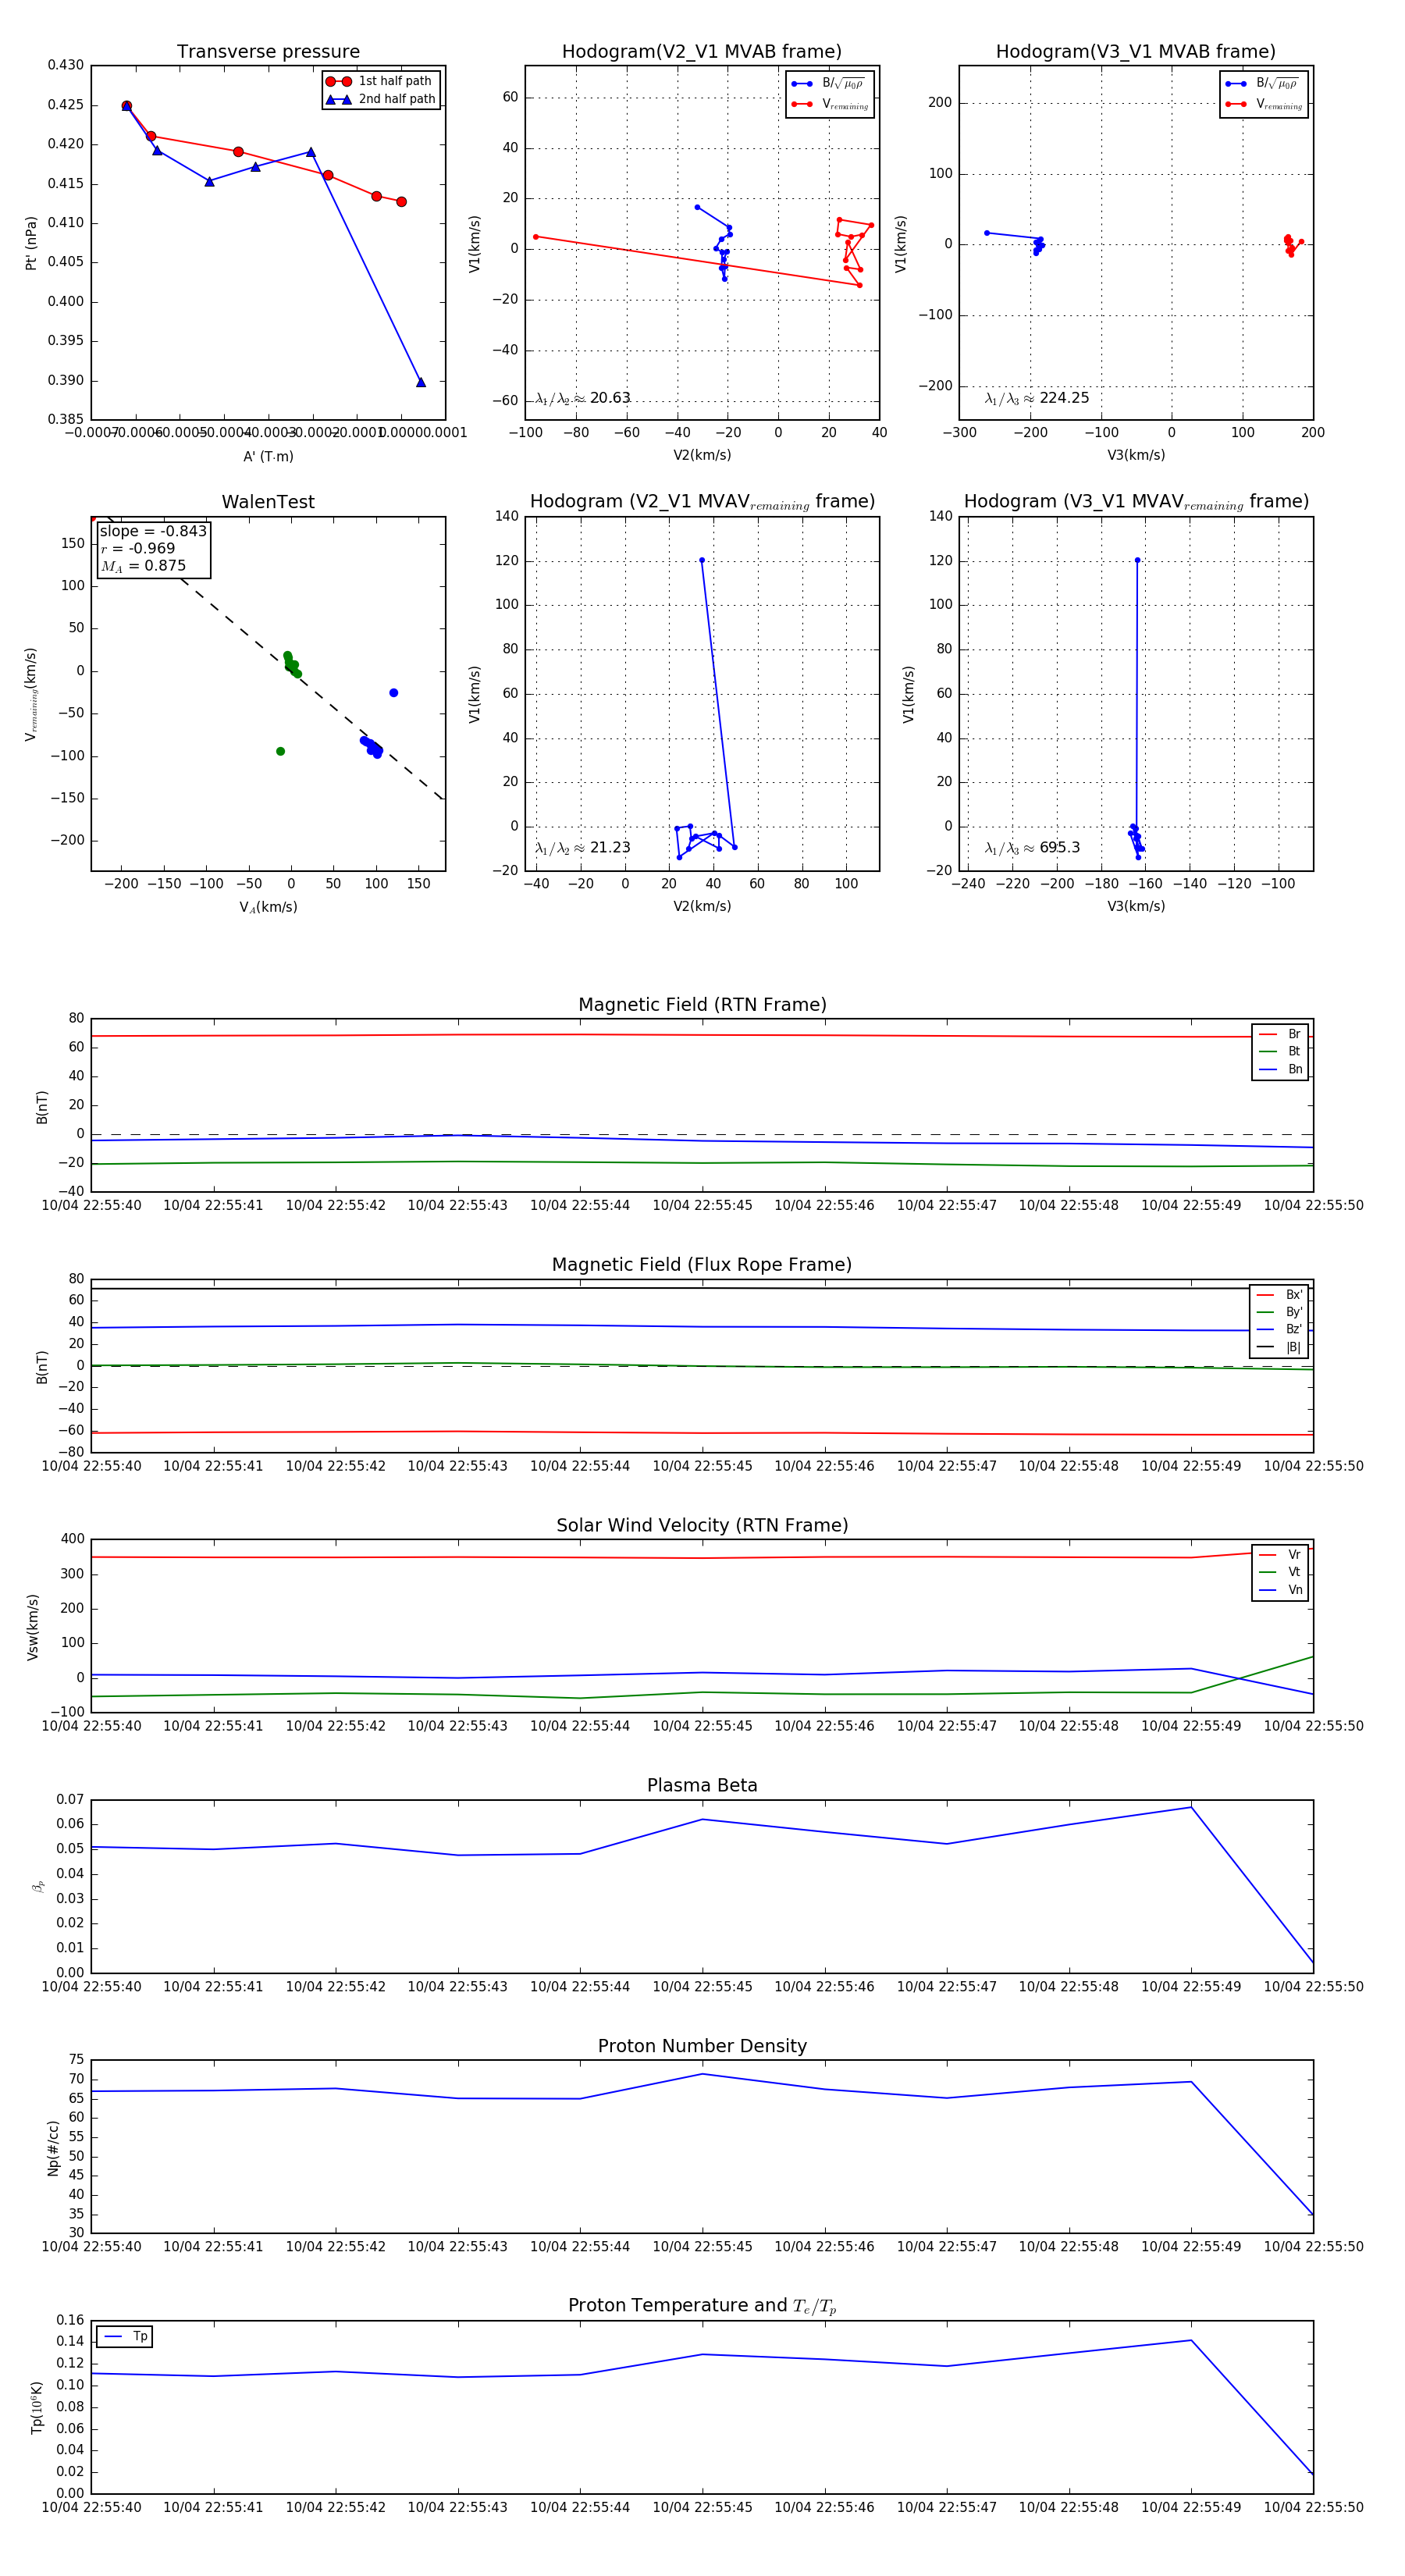Click the isolated green dot in WalenTest plot
Screen dimensions: 1405x2576
coord(280,751)
